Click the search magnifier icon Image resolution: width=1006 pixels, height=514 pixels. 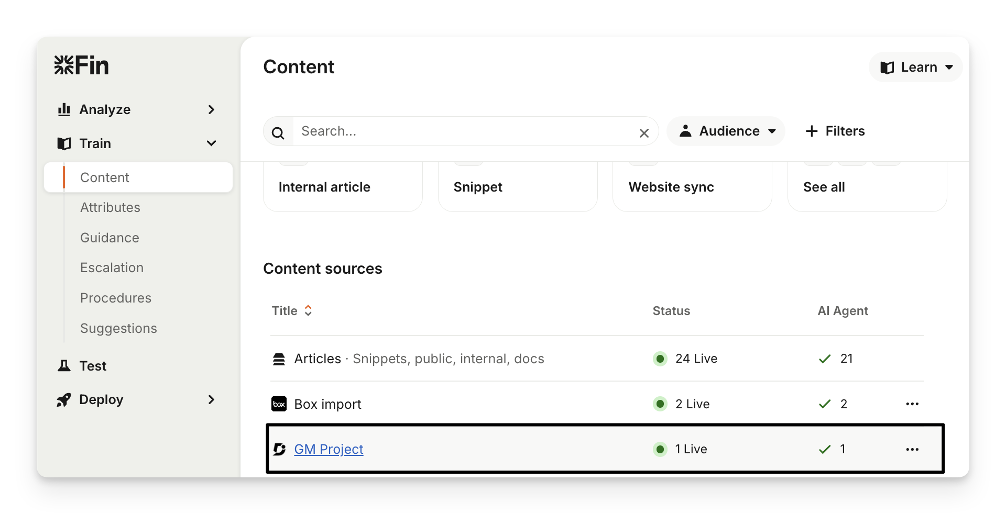tap(278, 133)
